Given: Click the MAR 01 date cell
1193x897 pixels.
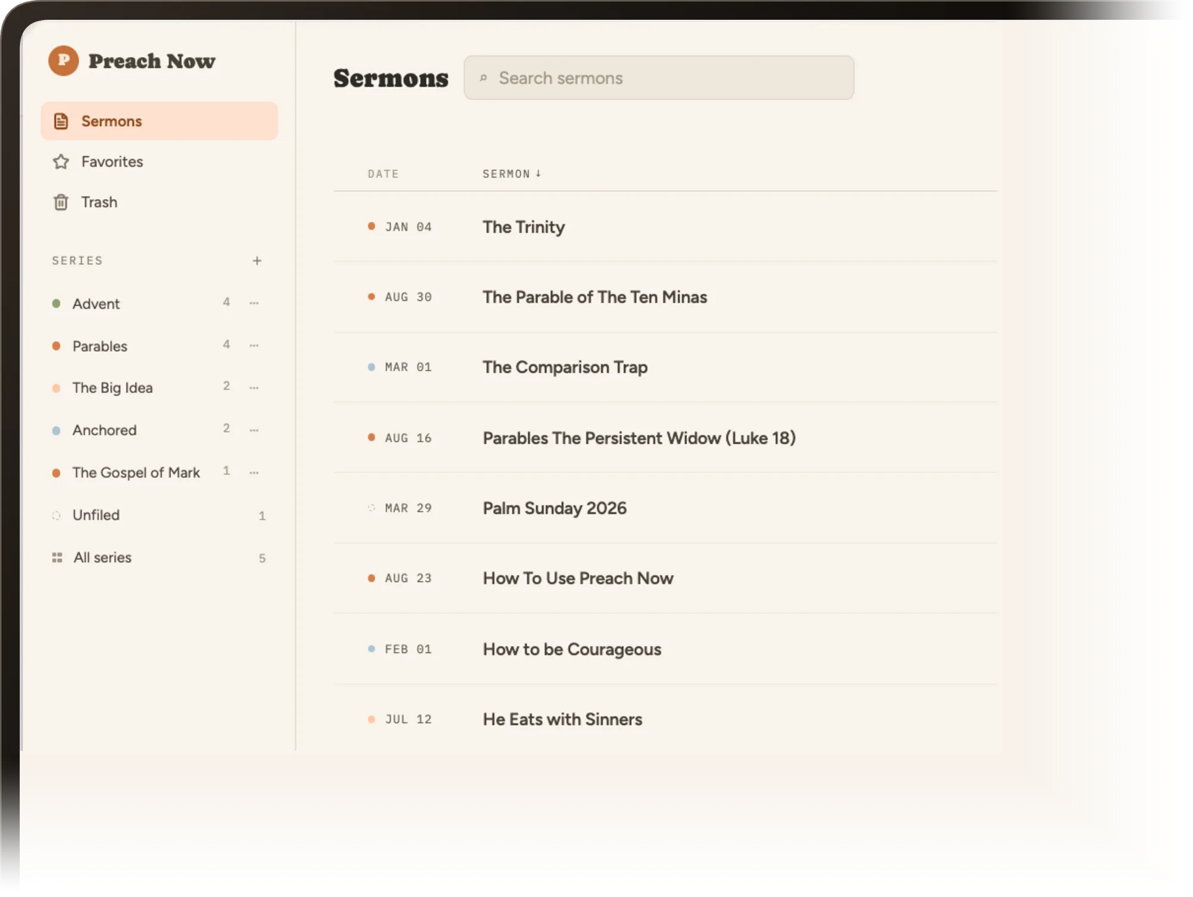Looking at the screenshot, I should 408,367.
